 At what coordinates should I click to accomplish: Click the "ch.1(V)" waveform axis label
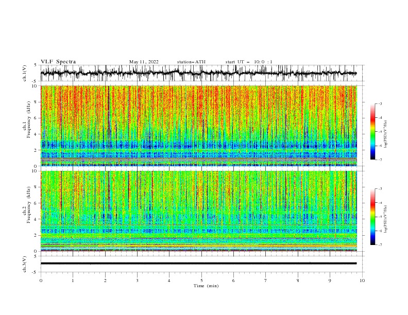(25, 73)
